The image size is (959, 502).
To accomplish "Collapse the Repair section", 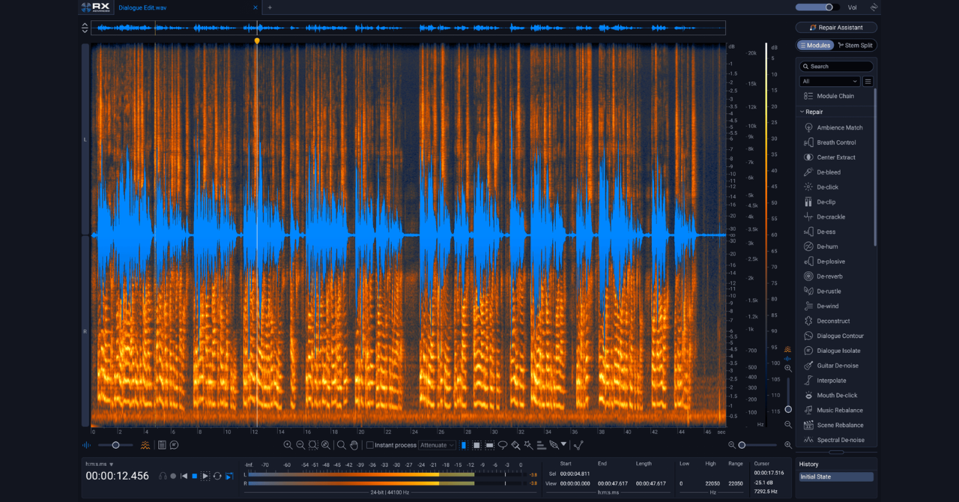I will coord(802,112).
